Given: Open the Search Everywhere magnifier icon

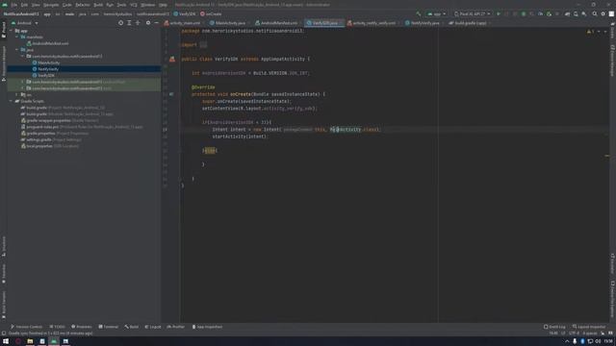Looking at the screenshot, I should click(x=595, y=13).
